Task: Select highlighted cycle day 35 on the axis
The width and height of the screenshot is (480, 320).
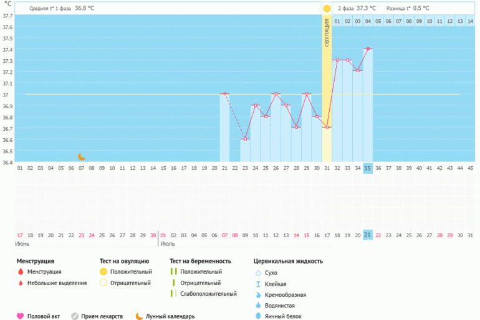Action: 368,168
